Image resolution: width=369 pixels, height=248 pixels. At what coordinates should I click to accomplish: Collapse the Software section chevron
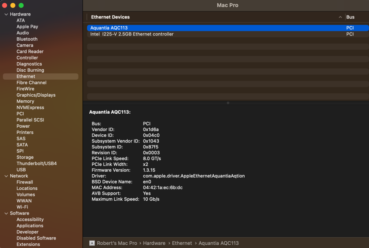pos(6,213)
